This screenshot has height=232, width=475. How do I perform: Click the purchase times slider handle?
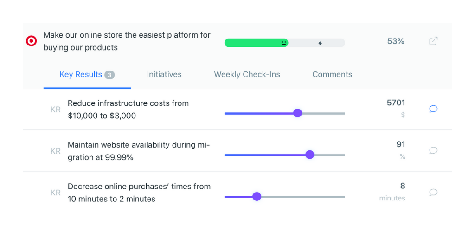[x=257, y=197]
